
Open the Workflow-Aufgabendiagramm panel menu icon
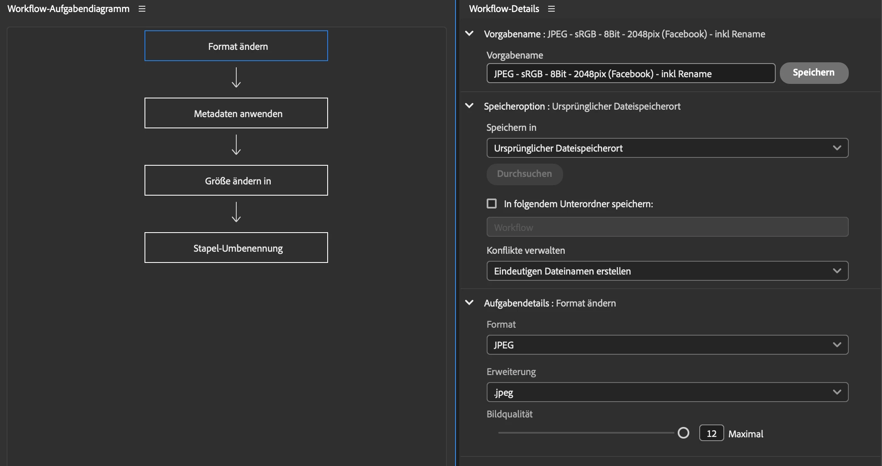click(142, 9)
